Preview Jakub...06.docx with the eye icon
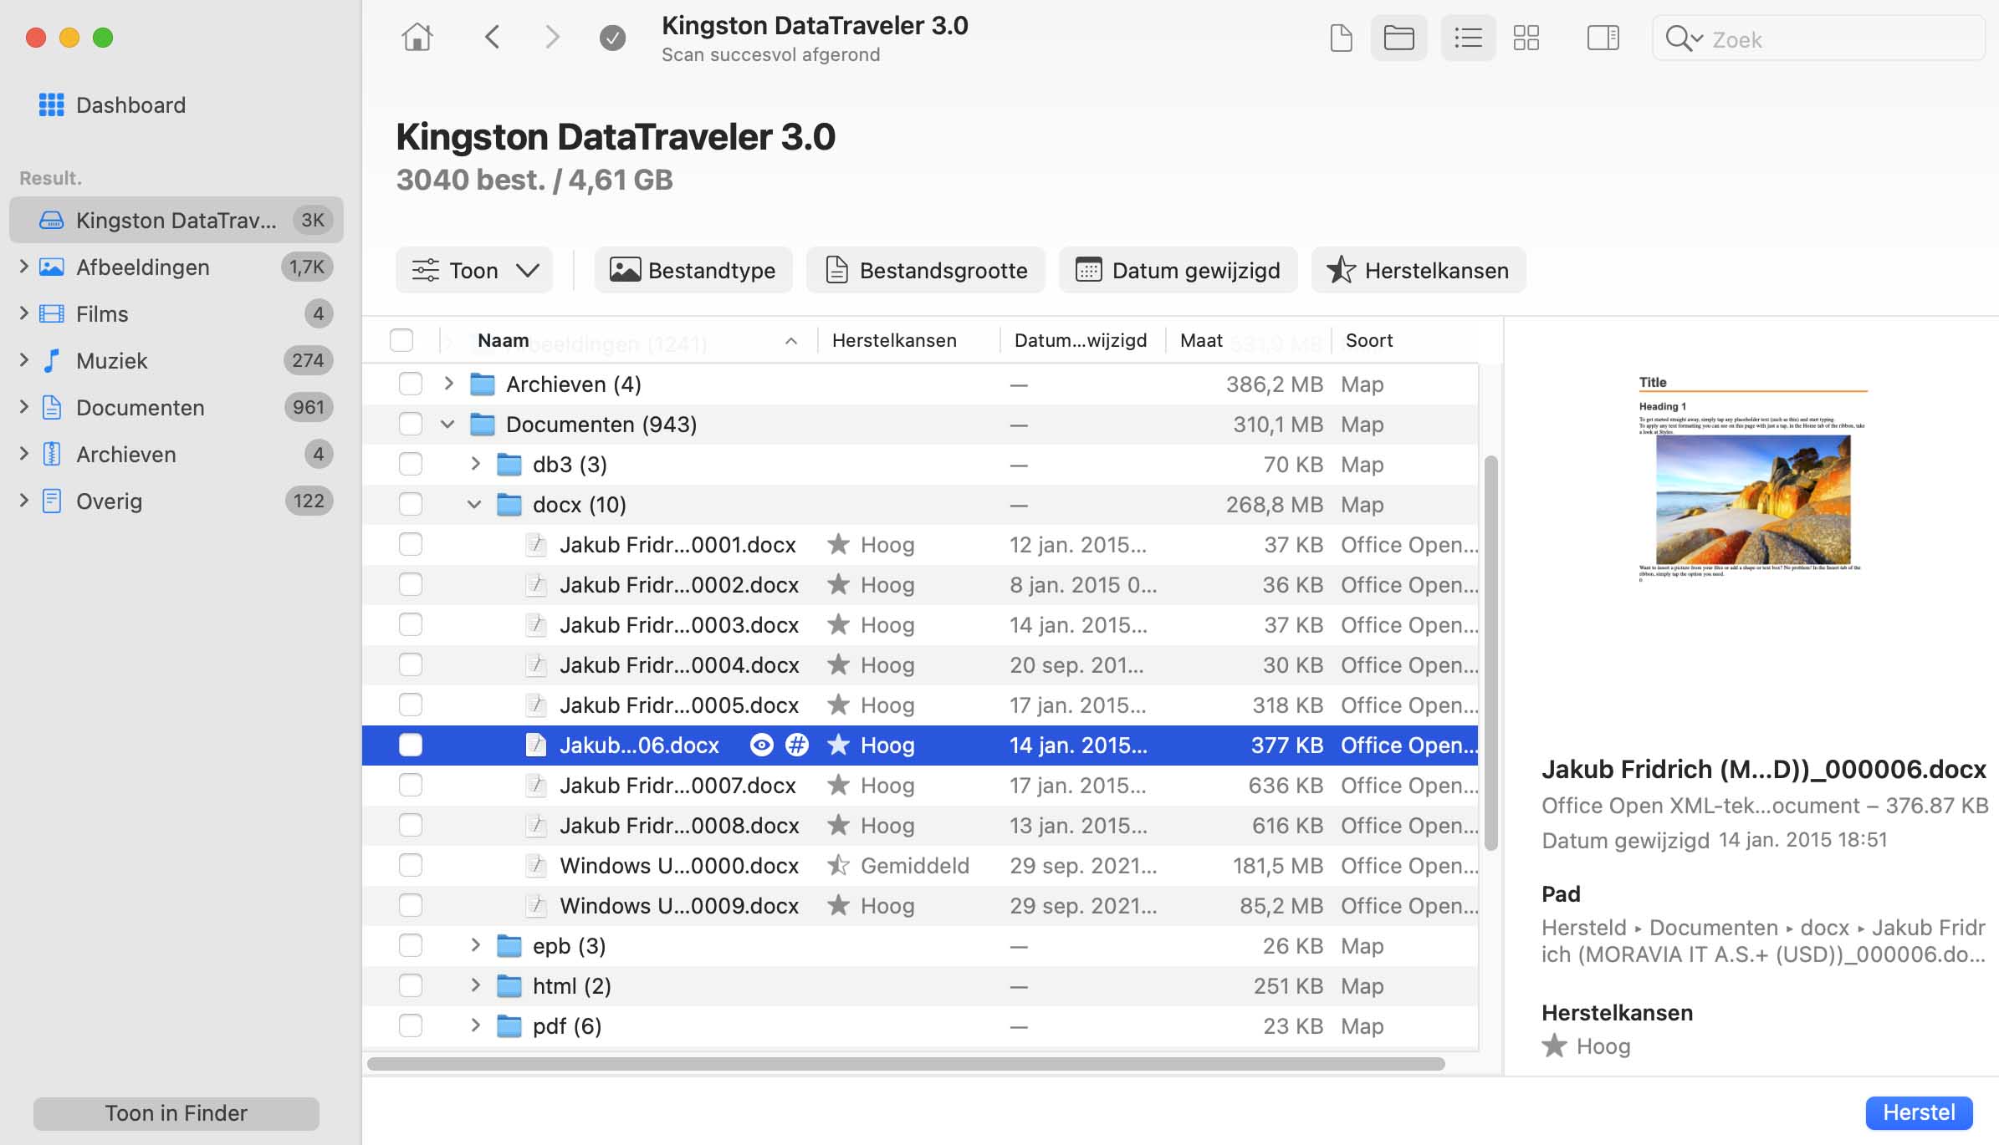Viewport: 1999px width, 1145px height. point(761,745)
